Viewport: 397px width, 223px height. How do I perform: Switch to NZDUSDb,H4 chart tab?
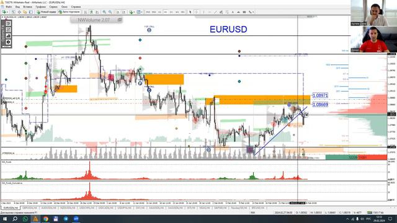point(68,208)
